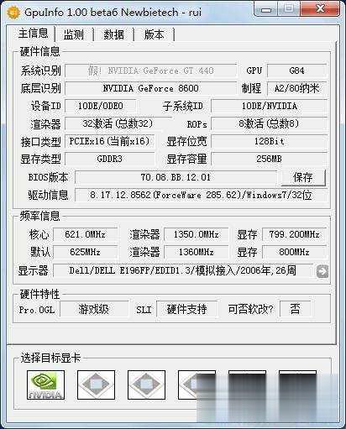Click the 硬件信息 group label
The width and height of the screenshot is (346, 429).
pyautogui.click(x=39, y=52)
